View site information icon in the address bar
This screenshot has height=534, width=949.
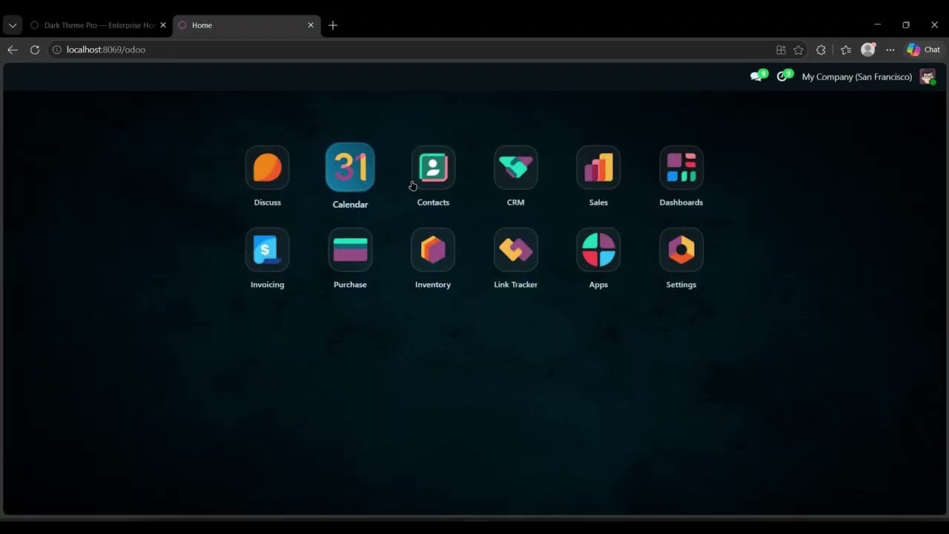[x=56, y=50]
